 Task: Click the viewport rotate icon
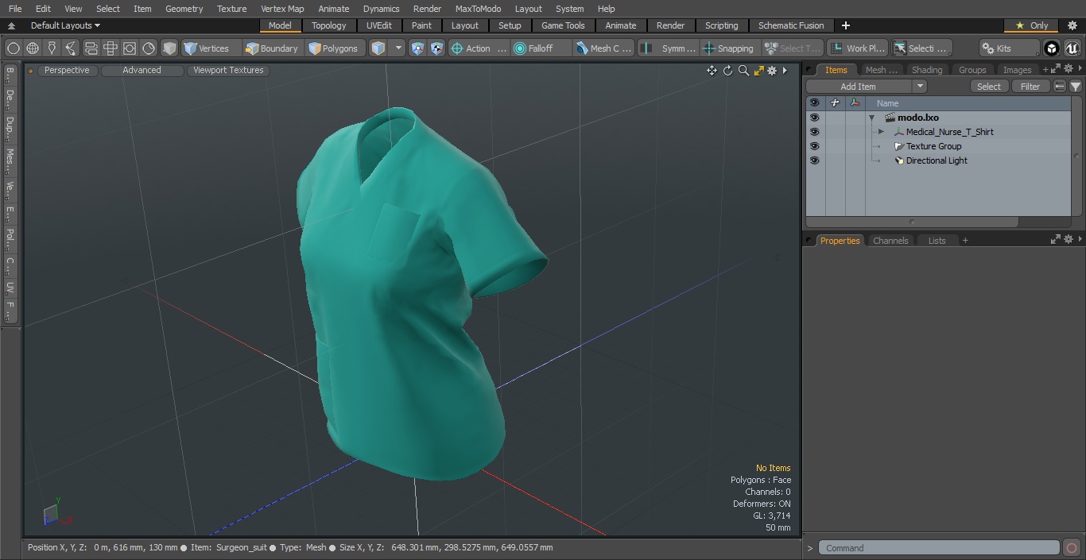click(727, 71)
